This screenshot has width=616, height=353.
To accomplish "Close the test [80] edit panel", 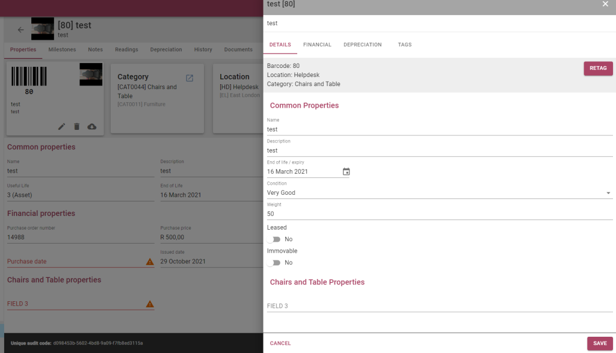I will 605,4.
